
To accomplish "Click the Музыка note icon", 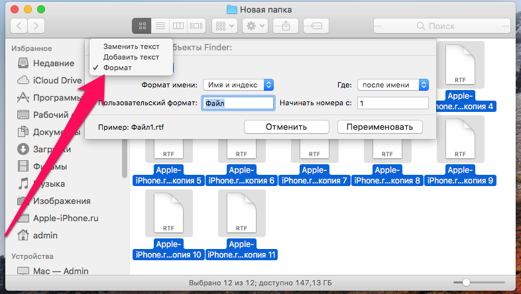I will click(23, 183).
